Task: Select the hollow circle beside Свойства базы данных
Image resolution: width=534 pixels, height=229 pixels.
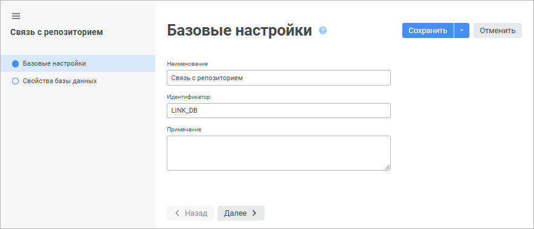Action: point(15,81)
